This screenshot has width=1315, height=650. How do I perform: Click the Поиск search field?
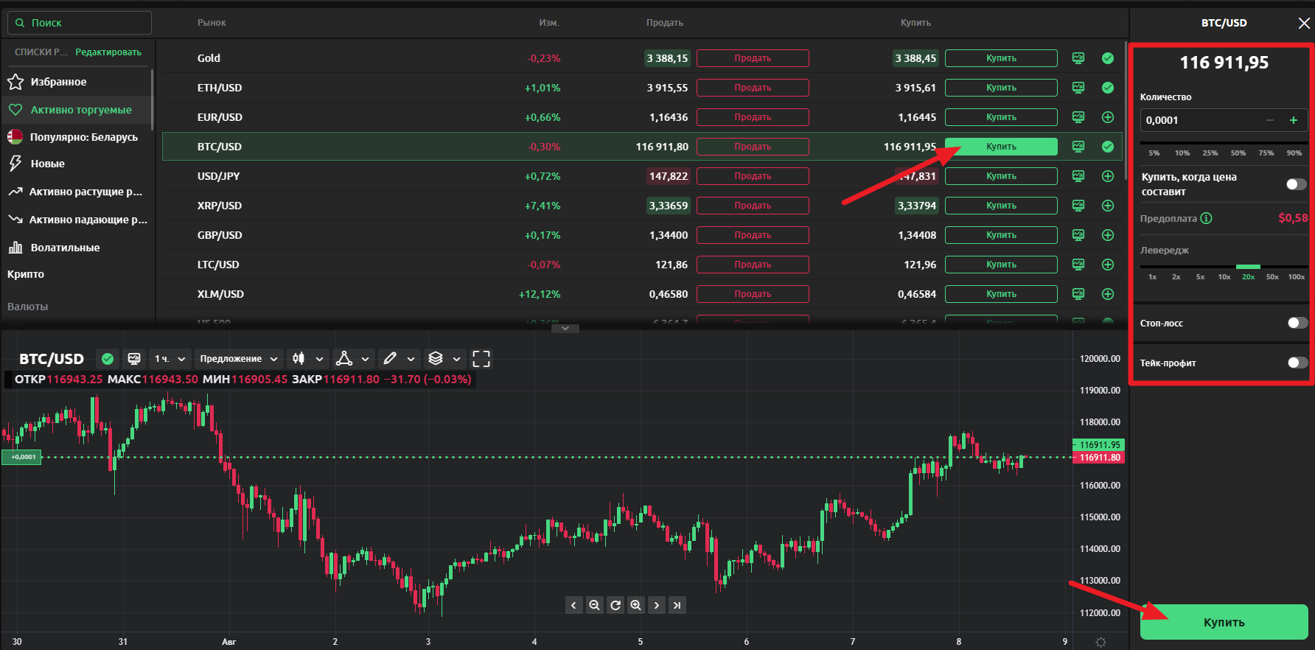click(x=80, y=23)
